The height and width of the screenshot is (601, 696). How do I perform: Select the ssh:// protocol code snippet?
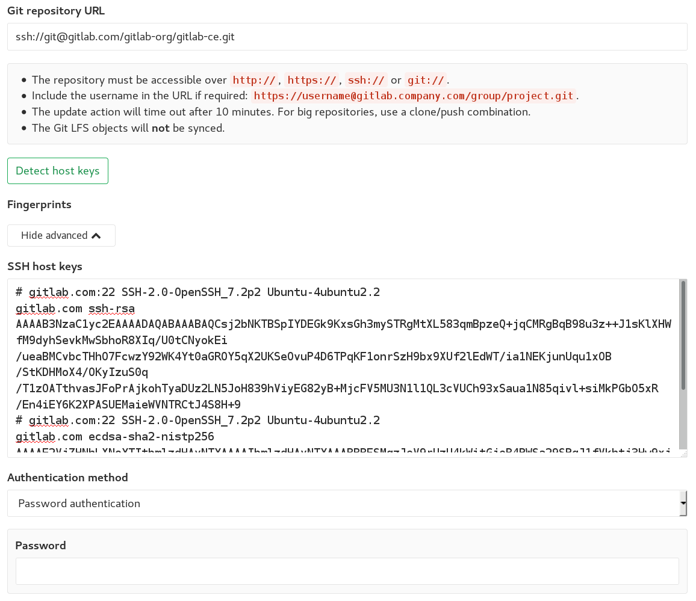point(366,79)
